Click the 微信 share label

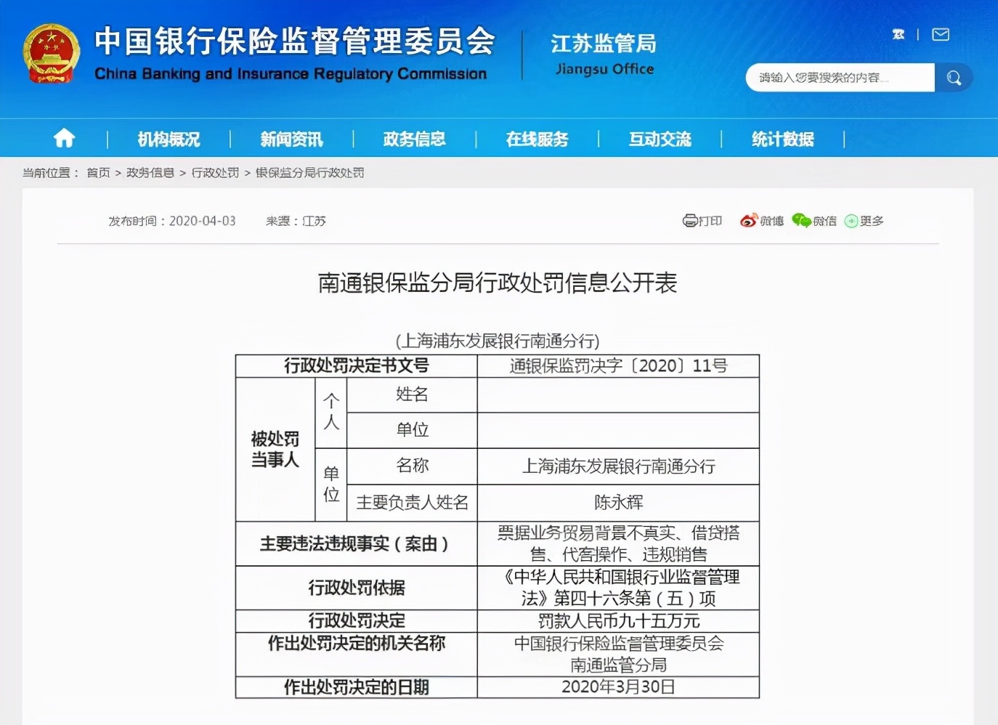(x=824, y=221)
